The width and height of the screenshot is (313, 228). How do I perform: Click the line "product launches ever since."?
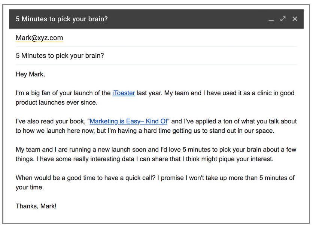click(57, 102)
